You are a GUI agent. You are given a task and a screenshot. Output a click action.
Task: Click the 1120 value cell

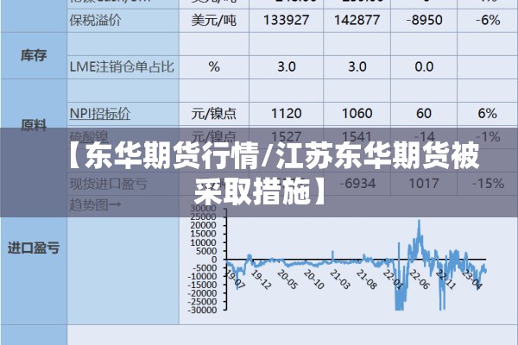click(286, 114)
